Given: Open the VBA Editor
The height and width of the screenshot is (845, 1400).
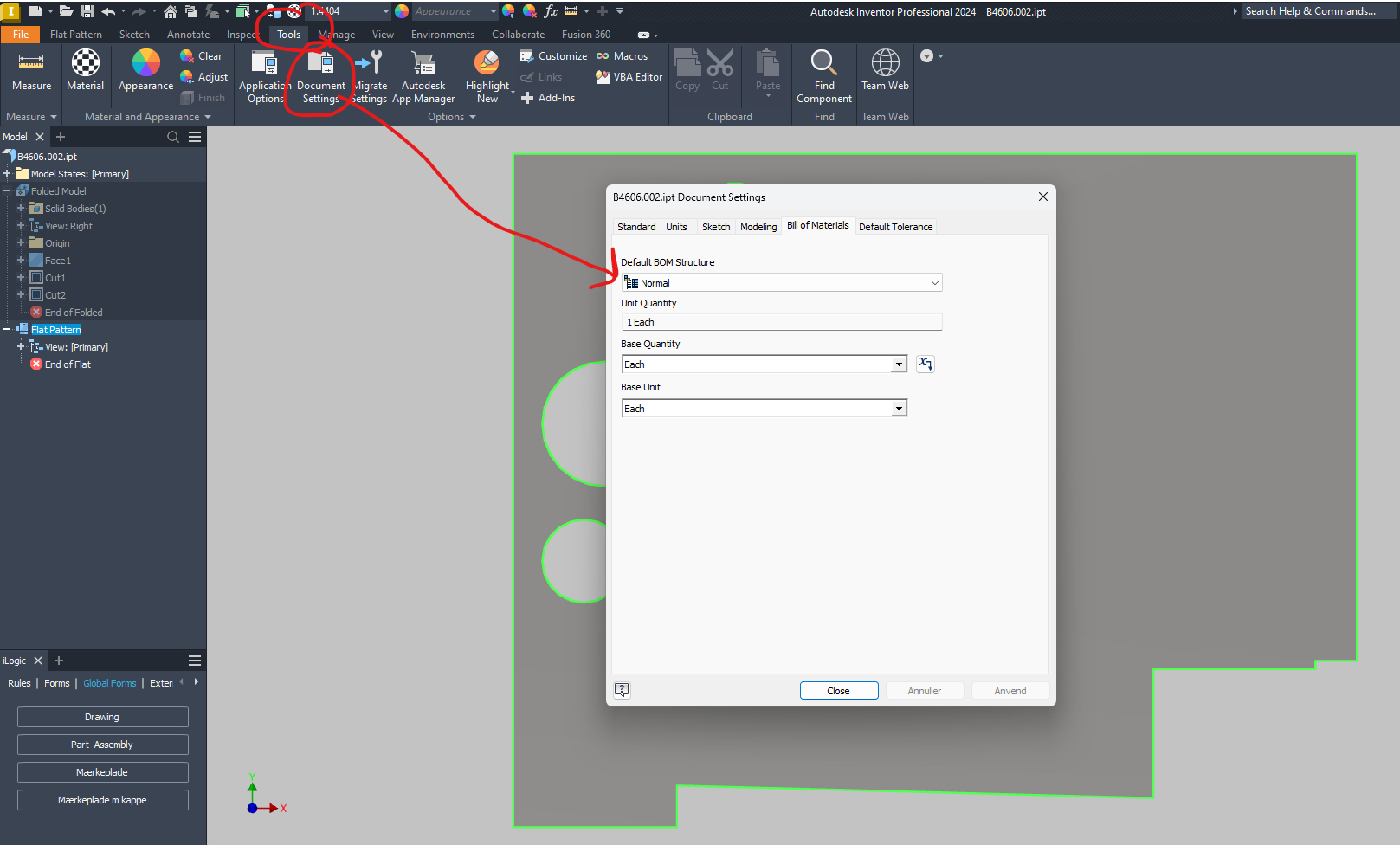Looking at the screenshot, I should click(x=628, y=76).
